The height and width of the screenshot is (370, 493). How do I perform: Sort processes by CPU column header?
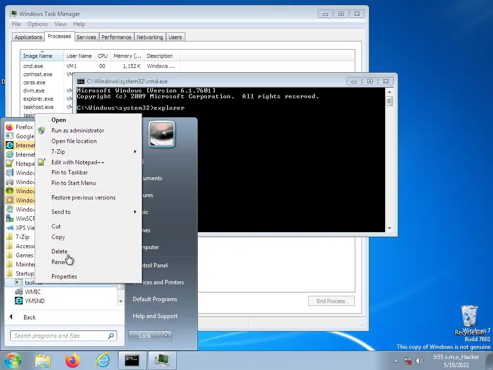pyautogui.click(x=103, y=56)
